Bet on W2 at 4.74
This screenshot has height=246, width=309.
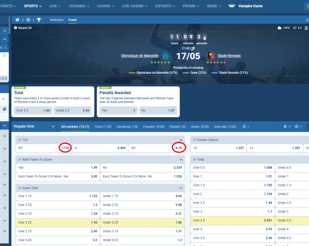pyautogui.click(x=156, y=148)
